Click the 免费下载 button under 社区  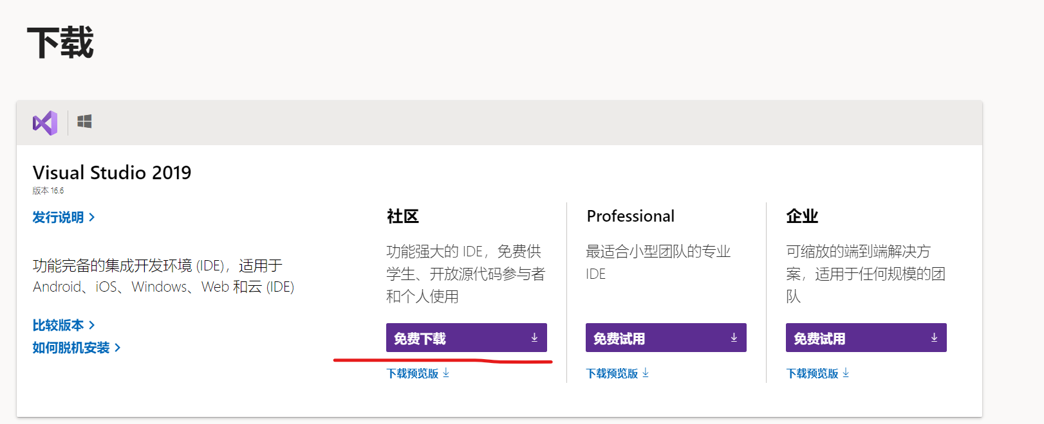[x=467, y=338]
